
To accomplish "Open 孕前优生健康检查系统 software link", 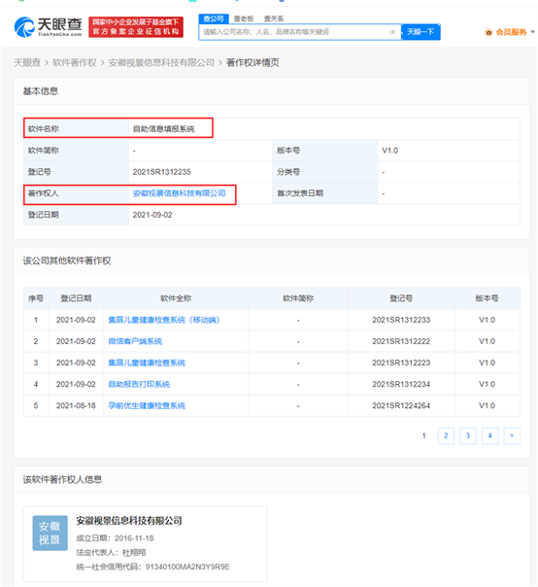I will (x=147, y=405).
